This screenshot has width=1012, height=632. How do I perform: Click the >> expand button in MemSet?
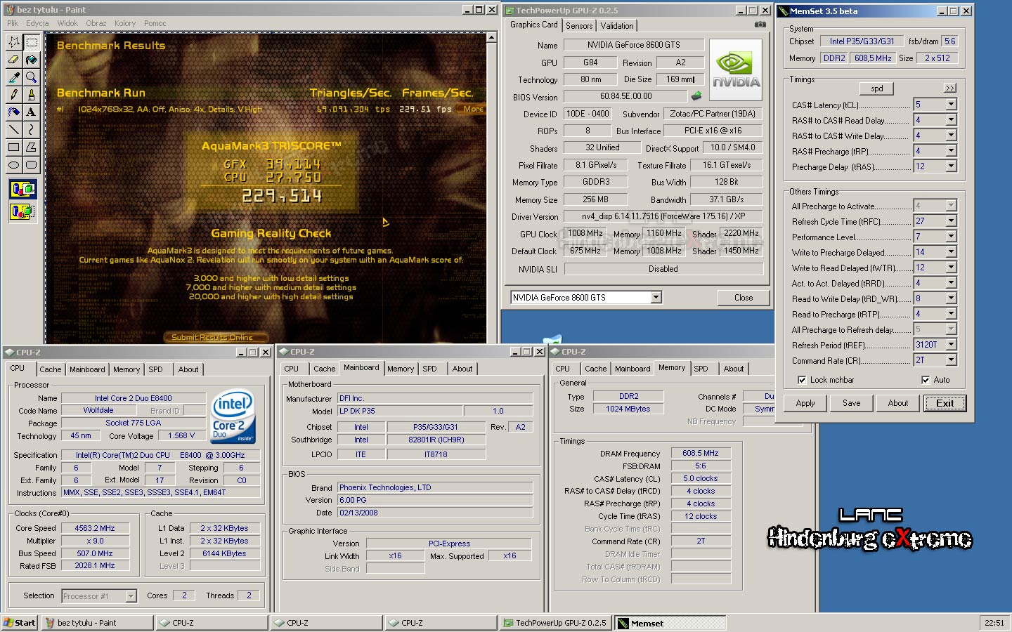click(x=950, y=88)
